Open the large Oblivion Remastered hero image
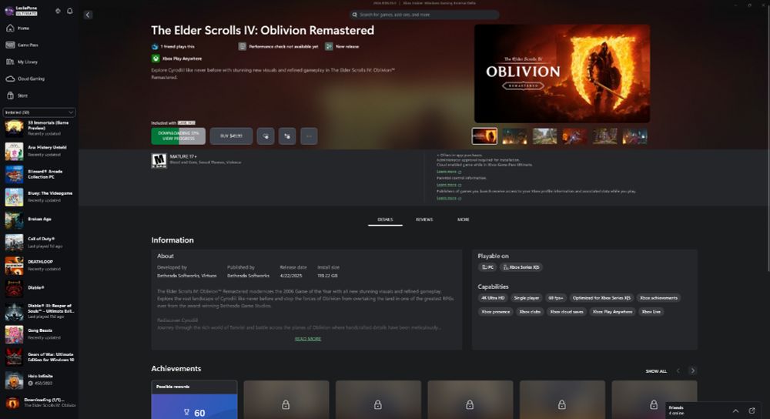The width and height of the screenshot is (770, 419). (562, 74)
